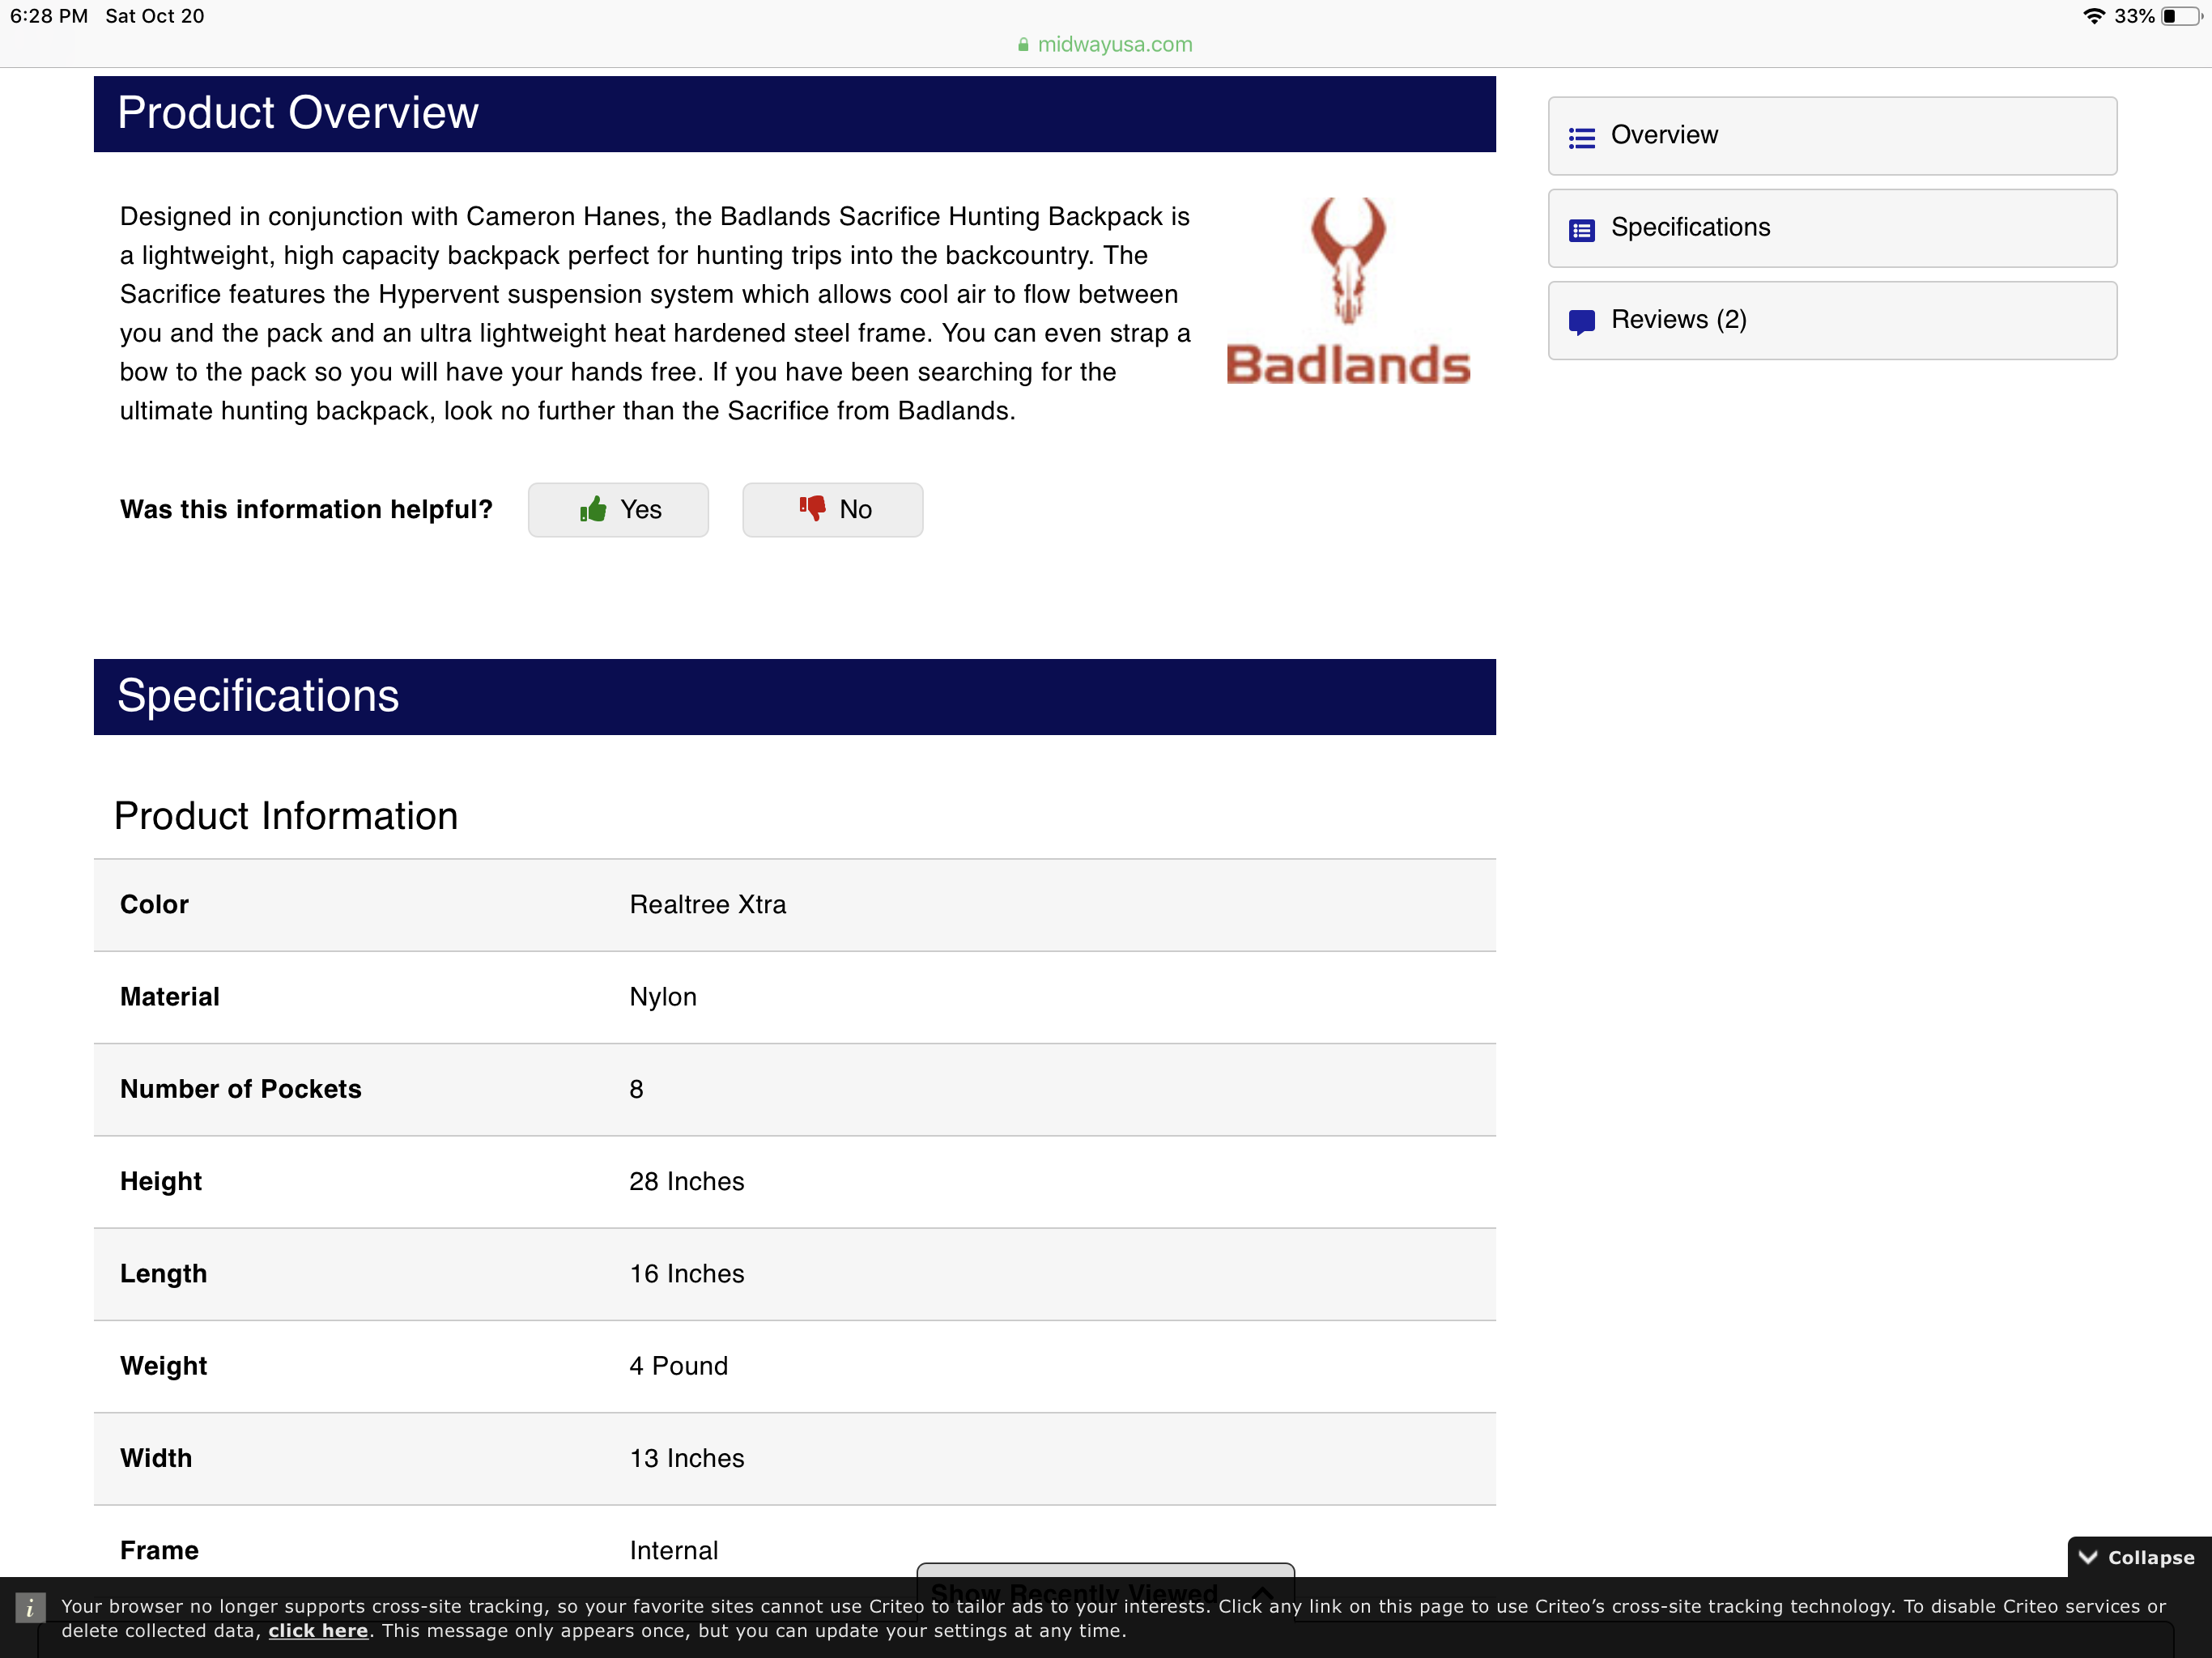Viewport: 2212px width, 1658px height.
Task: Click the Product Overview header
Action: 794,114
